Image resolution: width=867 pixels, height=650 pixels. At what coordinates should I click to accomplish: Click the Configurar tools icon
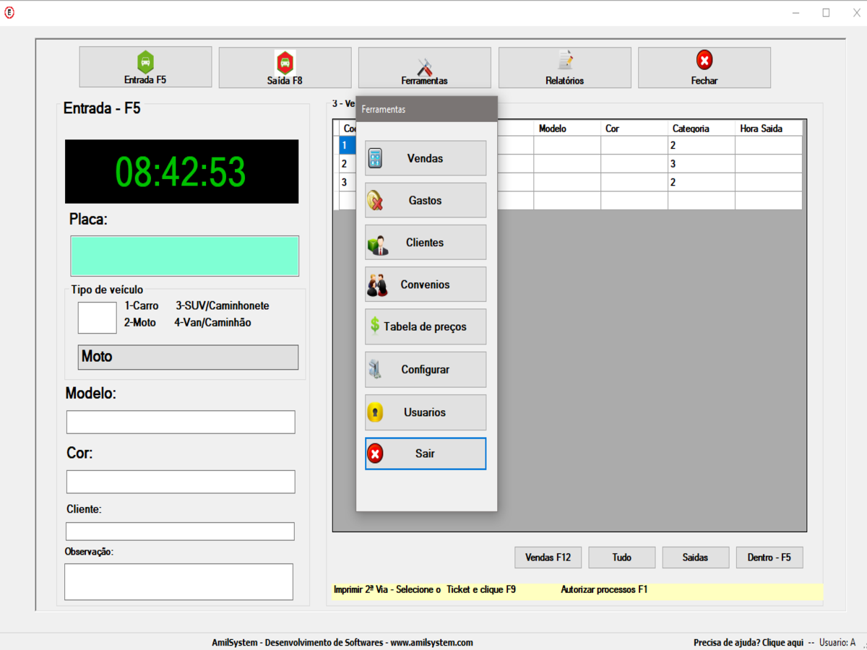pos(375,369)
